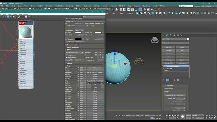The image size is (217, 122).
Task: Toggle the 3D Snaps icon in toolbar
Action: pyautogui.click(x=80, y=9)
